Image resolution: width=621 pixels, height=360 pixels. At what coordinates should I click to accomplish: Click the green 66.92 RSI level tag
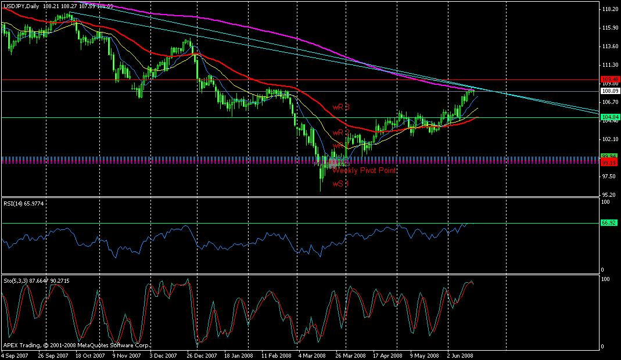608,222
